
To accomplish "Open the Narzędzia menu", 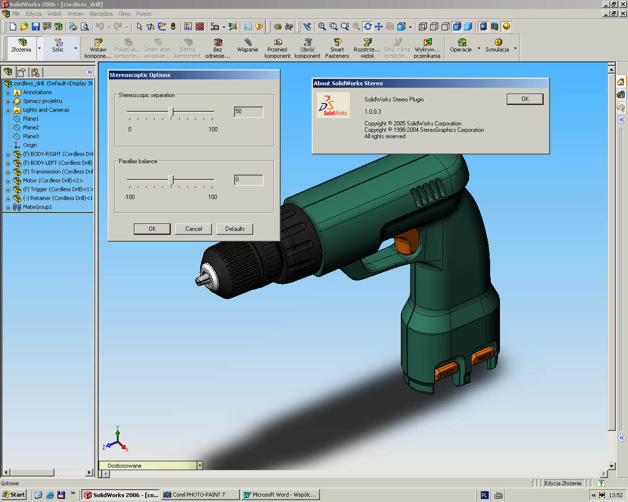I will point(101,14).
